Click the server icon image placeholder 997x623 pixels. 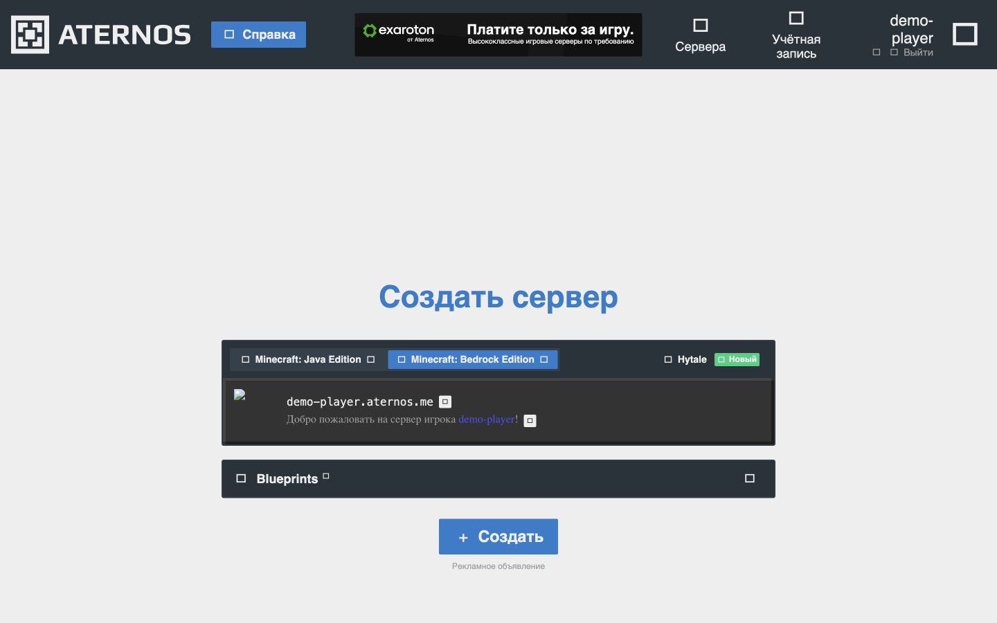240,395
